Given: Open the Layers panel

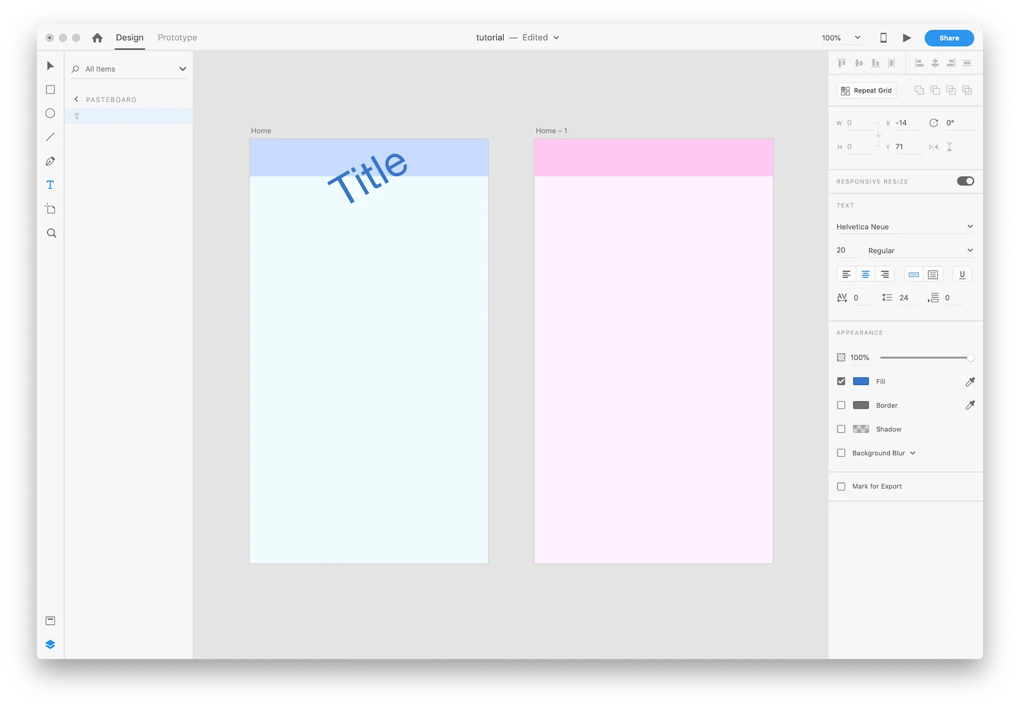Looking at the screenshot, I should 50,644.
